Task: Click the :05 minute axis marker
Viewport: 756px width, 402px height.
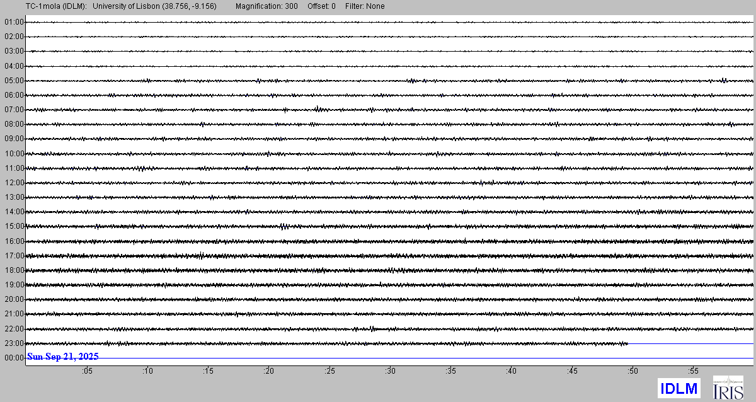Action: pos(87,372)
